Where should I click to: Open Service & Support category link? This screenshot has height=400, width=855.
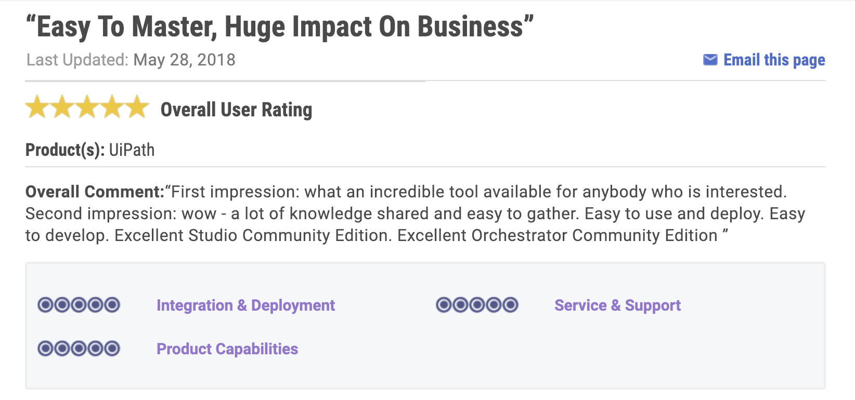pos(617,305)
